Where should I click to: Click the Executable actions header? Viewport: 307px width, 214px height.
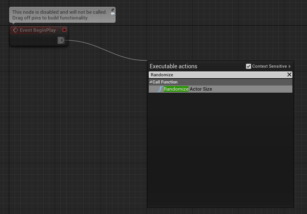(x=173, y=66)
